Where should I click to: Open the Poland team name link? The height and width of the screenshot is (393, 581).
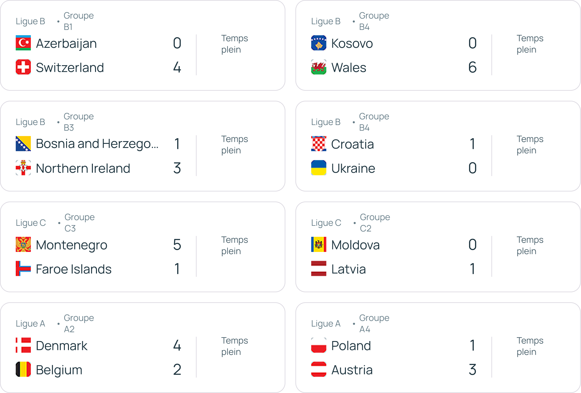click(351, 346)
